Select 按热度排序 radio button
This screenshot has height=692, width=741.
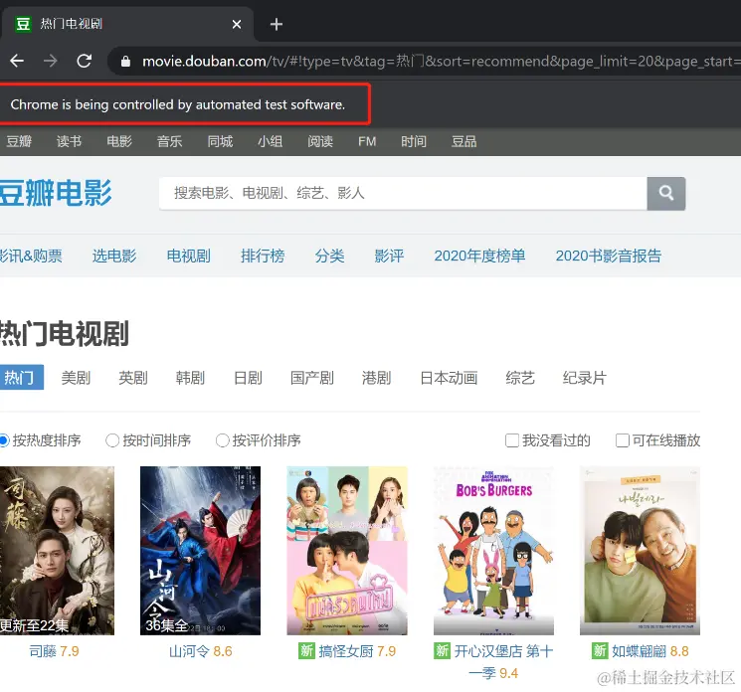click(x=4, y=440)
